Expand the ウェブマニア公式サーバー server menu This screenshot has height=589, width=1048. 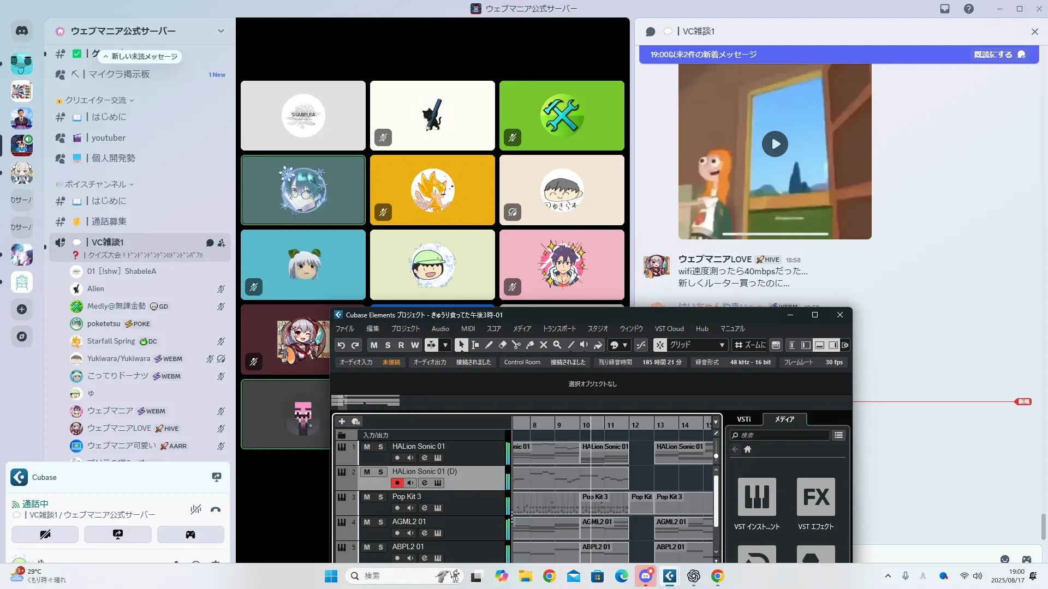click(x=221, y=31)
